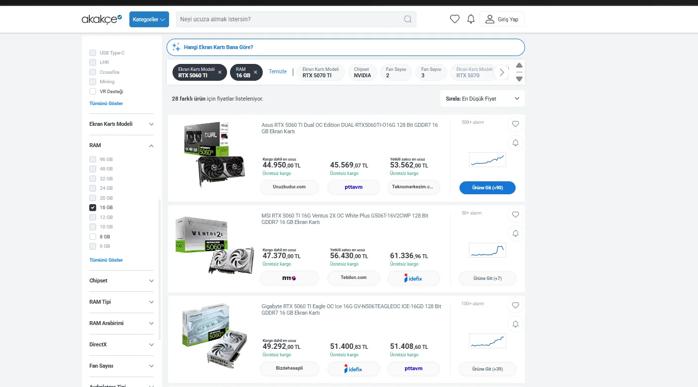
Task: Expand the RAM Tipi filter section
Action: coord(121,302)
